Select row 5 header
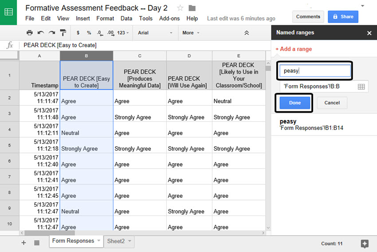 coord(9,145)
